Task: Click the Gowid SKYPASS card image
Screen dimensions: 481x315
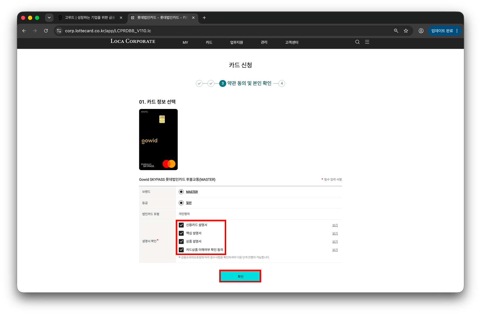Action: 158,139
